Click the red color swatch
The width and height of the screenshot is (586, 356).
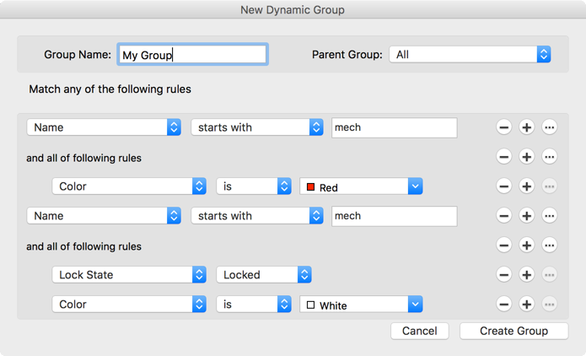[x=310, y=187]
